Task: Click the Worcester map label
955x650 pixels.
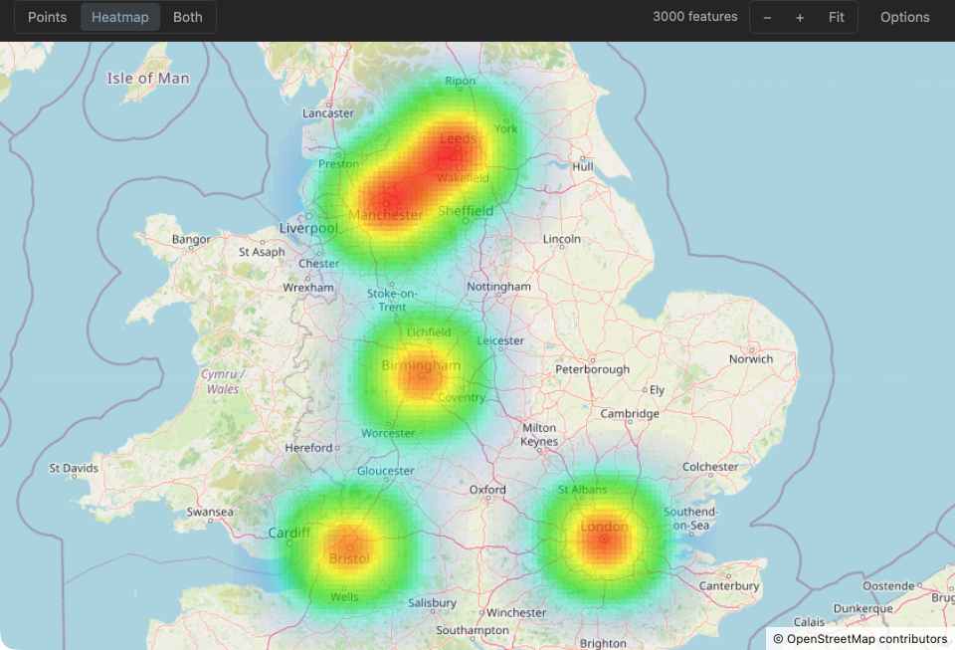Action: coord(388,433)
